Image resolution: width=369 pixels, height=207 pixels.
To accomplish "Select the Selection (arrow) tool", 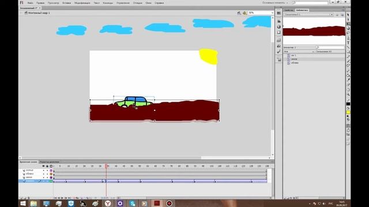I will [348, 14].
